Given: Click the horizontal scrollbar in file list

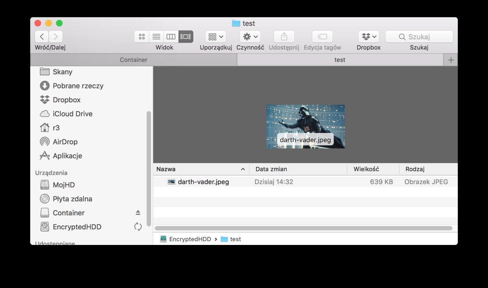Looking at the screenshot, I should click(303, 228).
